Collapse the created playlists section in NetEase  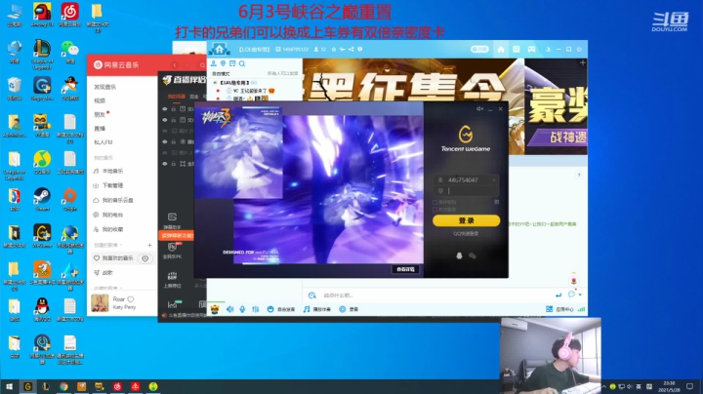(121, 245)
